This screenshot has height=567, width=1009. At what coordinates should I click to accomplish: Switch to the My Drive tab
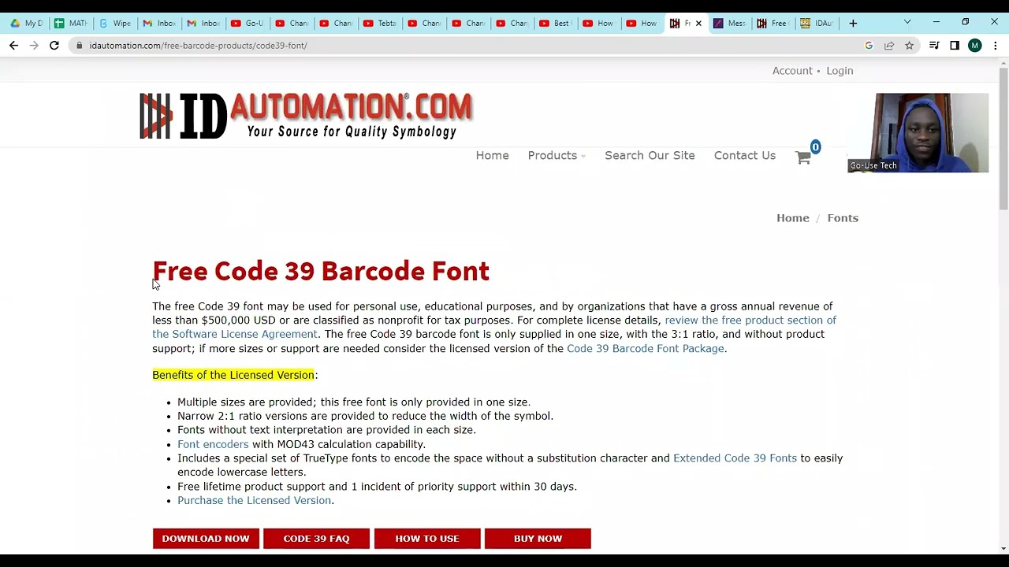[26, 23]
